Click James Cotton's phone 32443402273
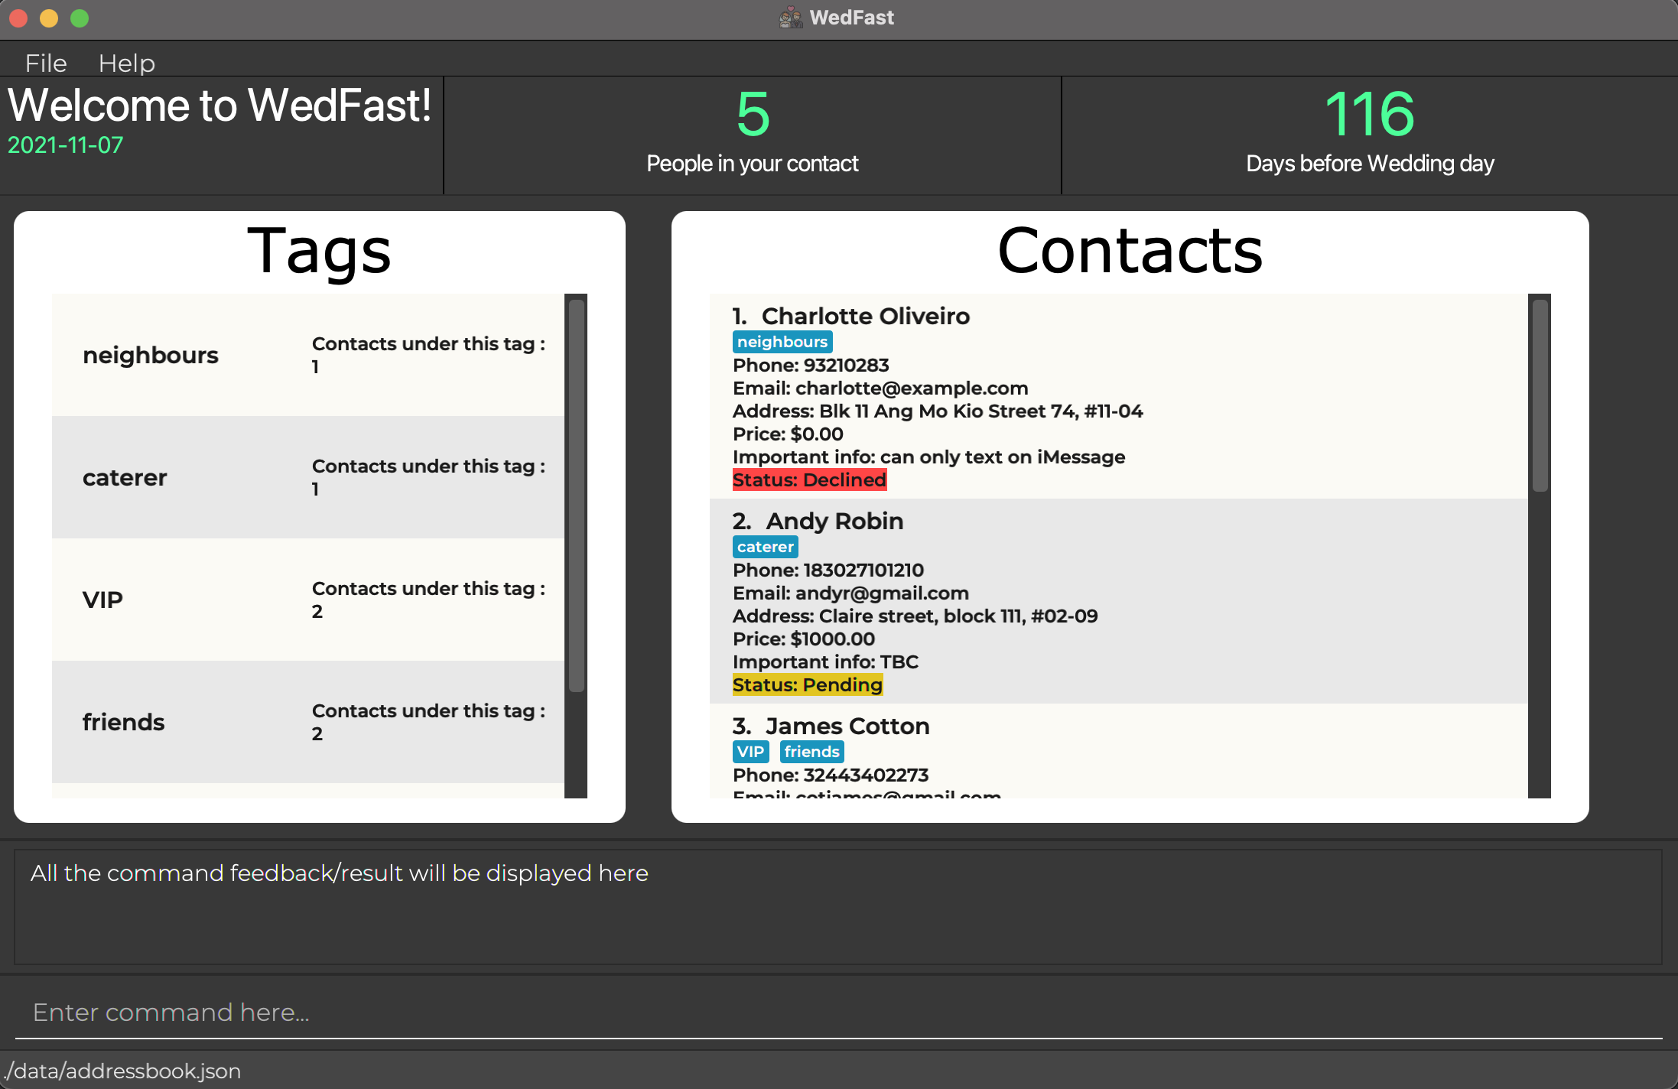Viewport: 1678px width, 1089px height. coord(866,775)
